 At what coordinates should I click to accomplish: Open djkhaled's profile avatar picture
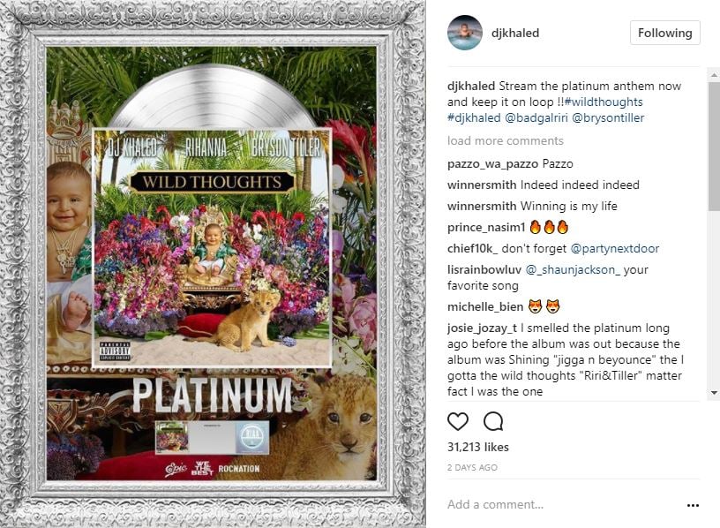pyautogui.click(x=465, y=33)
